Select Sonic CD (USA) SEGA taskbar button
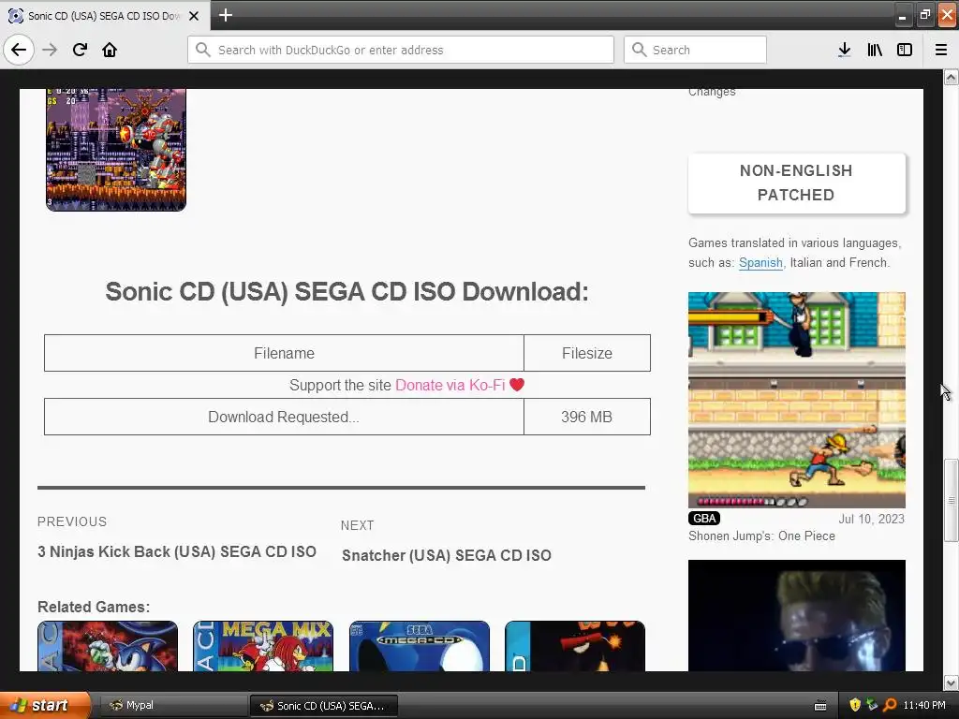The height and width of the screenshot is (719, 959). pos(324,706)
